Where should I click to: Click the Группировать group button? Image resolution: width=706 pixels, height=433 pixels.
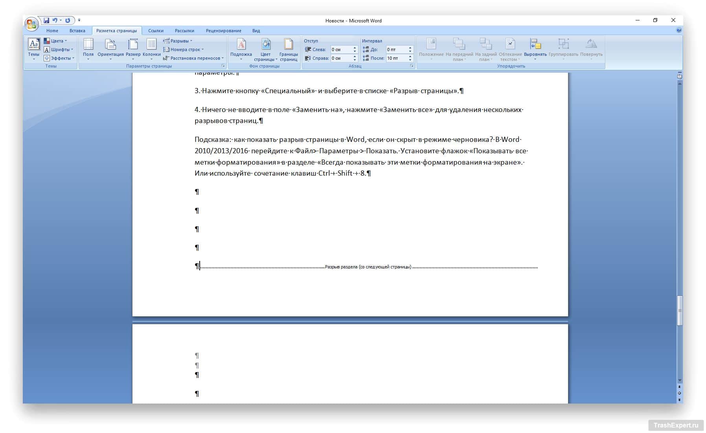click(x=563, y=50)
